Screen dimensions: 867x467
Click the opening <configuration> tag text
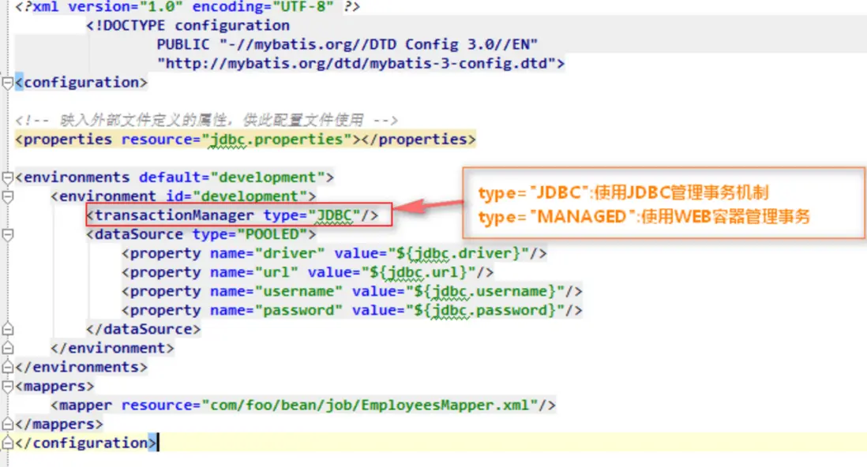point(82,82)
